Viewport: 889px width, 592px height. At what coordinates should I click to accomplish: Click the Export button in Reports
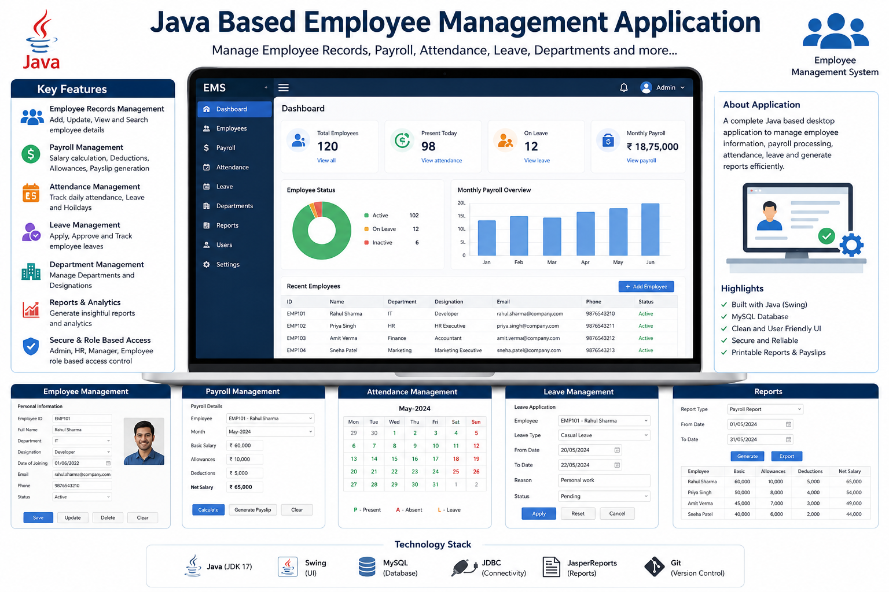[x=787, y=456]
